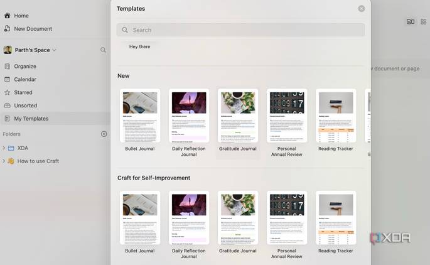Screen dimensions: 430x265
Task: Open Unsorted documents
Action: point(26,105)
